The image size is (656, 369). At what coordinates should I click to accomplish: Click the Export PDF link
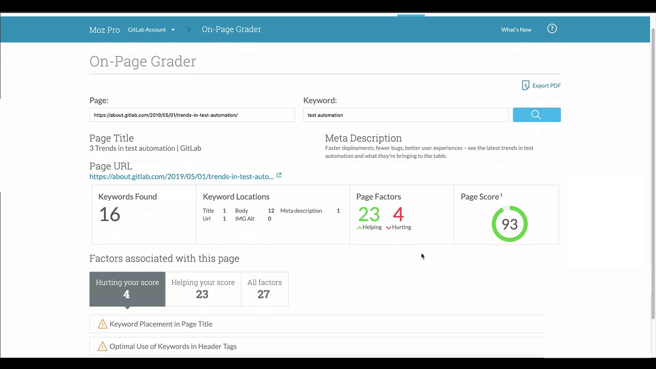click(x=546, y=86)
